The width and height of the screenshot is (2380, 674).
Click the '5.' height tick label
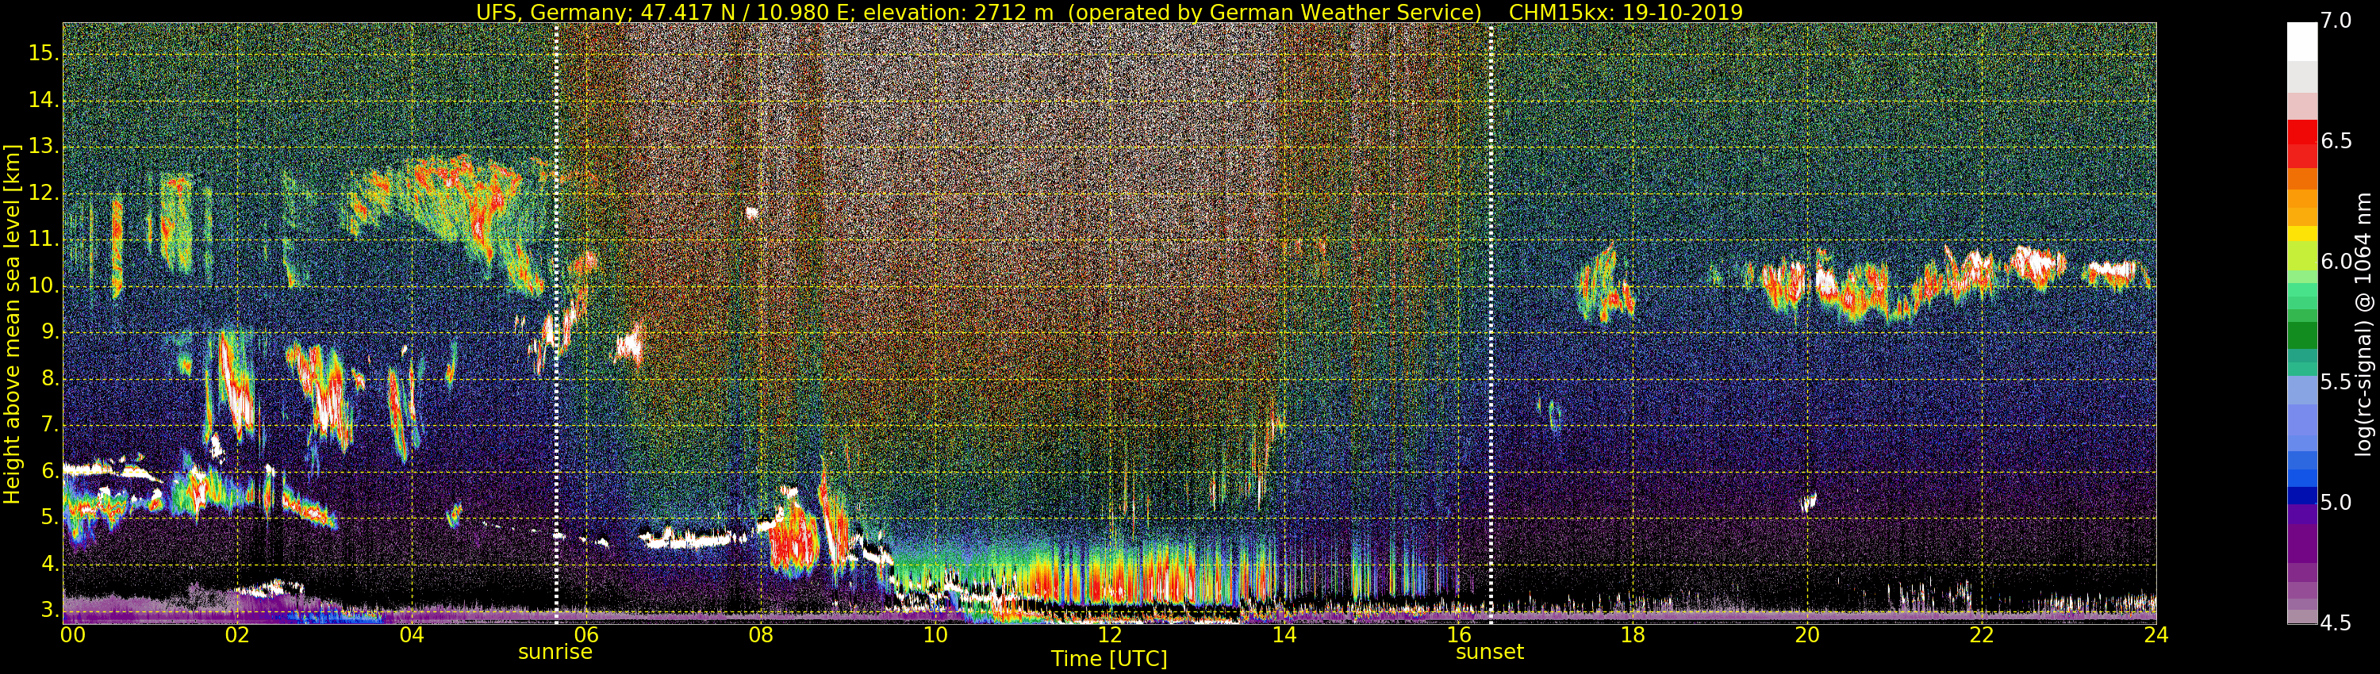tap(50, 518)
